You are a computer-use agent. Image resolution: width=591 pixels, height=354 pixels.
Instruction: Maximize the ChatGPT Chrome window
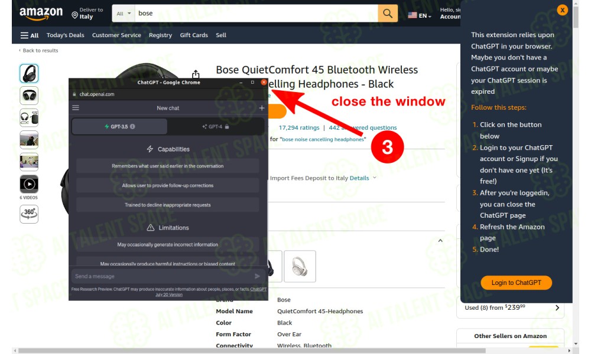pyautogui.click(x=252, y=82)
